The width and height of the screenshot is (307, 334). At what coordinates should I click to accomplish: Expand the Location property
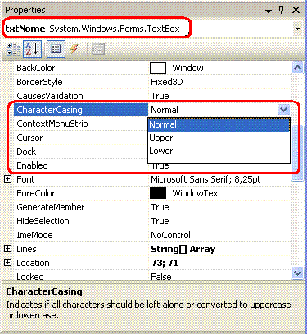pyautogui.click(x=8, y=263)
